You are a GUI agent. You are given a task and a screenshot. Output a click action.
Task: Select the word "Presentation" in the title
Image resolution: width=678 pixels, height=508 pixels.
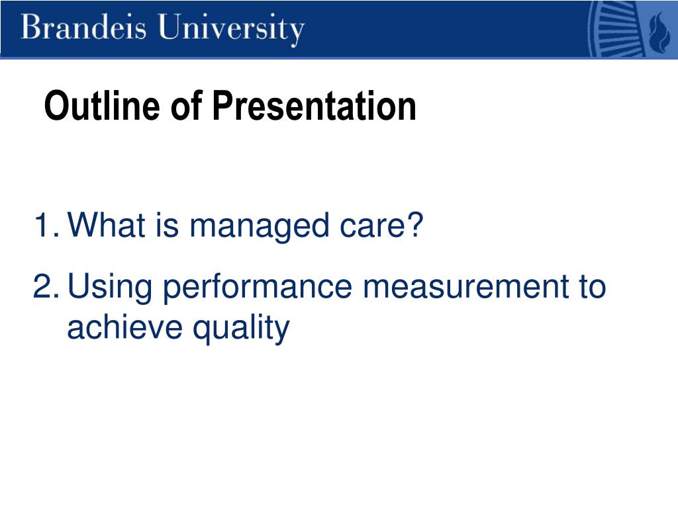tap(314, 106)
